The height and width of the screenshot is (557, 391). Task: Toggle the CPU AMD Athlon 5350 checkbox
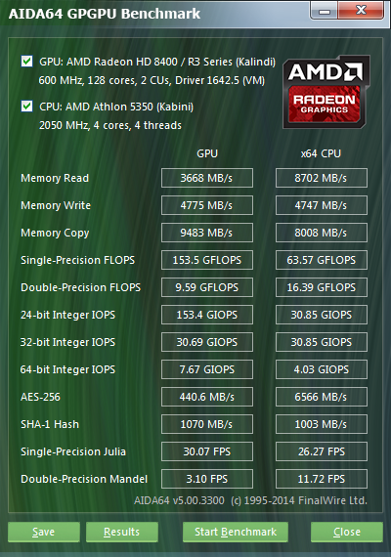coord(27,107)
